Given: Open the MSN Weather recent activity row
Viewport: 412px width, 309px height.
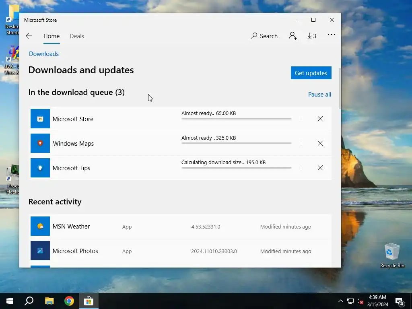Looking at the screenshot, I should point(181,226).
